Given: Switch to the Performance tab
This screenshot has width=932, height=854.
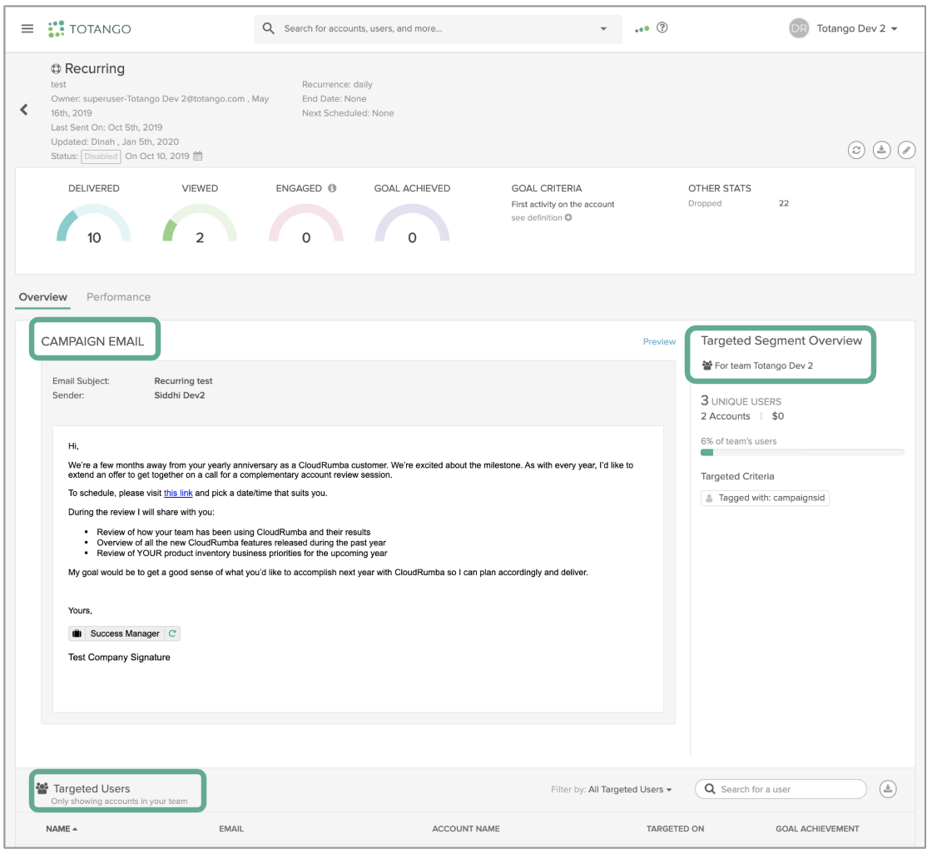Looking at the screenshot, I should point(118,297).
